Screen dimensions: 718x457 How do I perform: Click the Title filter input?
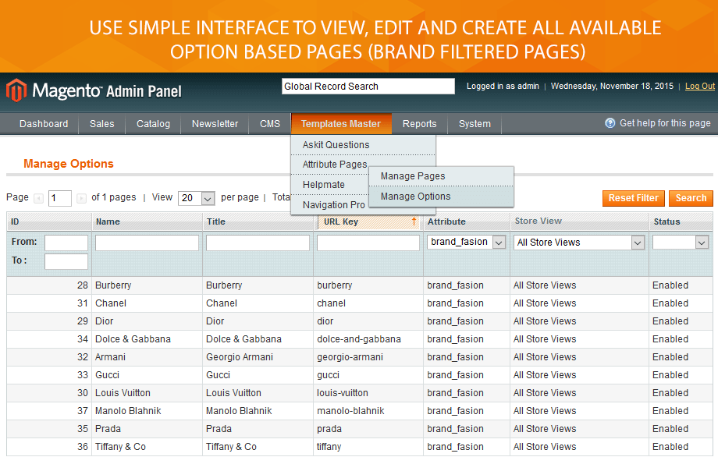pos(258,243)
